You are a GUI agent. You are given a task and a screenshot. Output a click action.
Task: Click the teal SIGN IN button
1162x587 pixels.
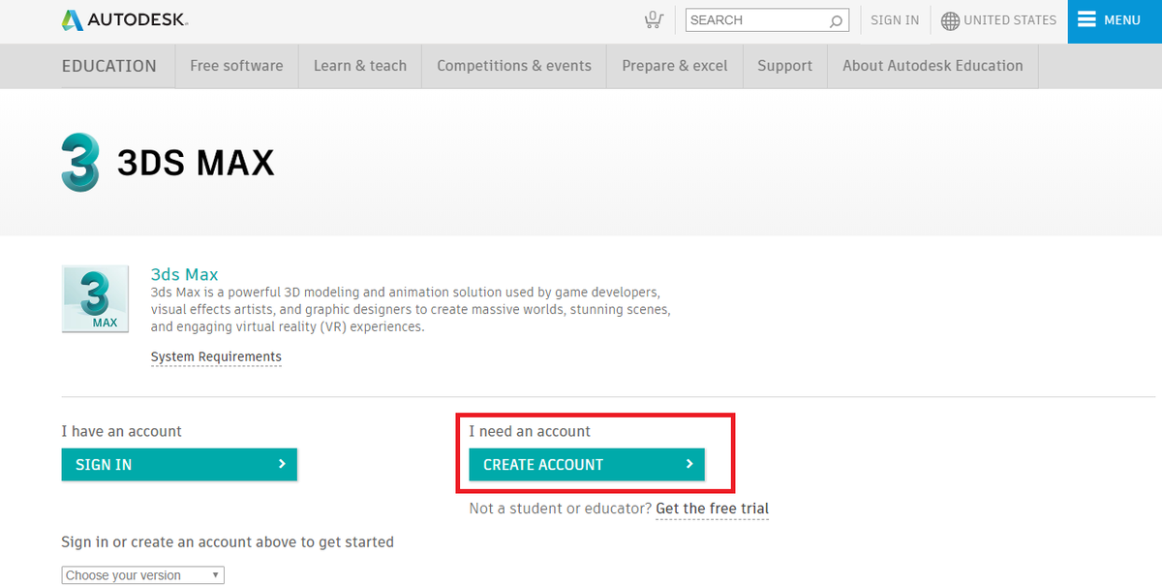pyautogui.click(x=179, y=465)
